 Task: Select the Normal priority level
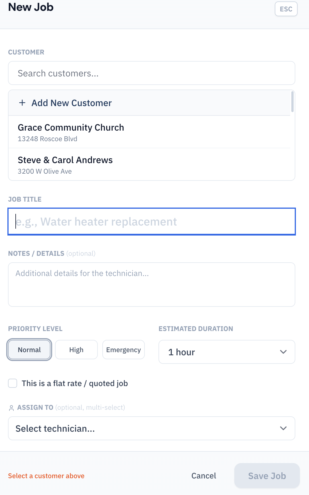tap(29, 349)
